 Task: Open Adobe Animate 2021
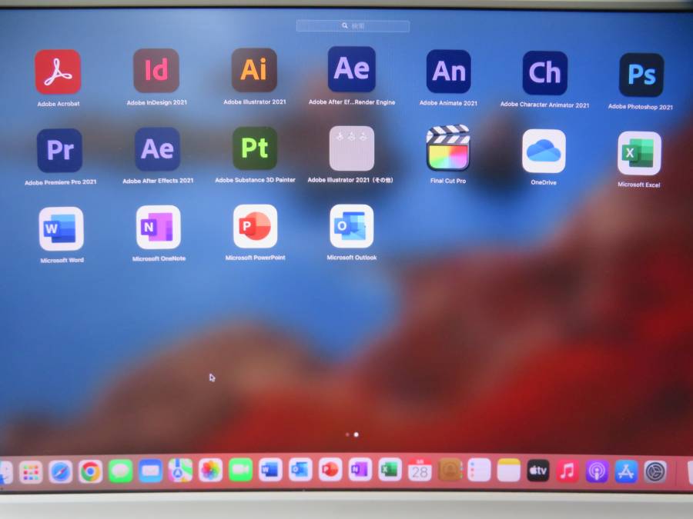pyautogui.click(x=449, y=71)
